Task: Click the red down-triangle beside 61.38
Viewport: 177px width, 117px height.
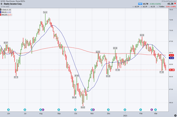Action: coord(175,4)
